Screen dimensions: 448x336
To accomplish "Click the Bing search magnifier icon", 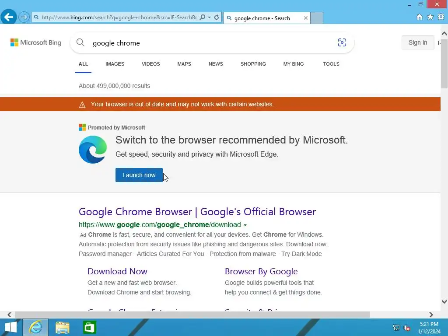I will (x=80, y=42).
